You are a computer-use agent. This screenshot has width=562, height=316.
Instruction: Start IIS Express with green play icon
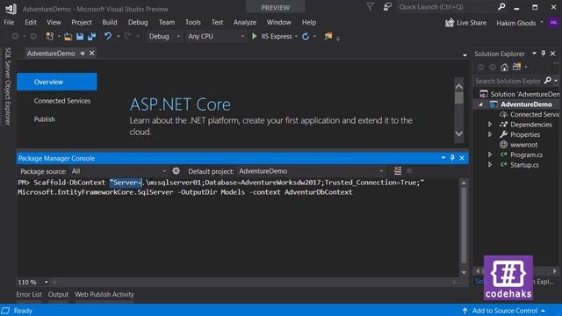coord(254,36)
